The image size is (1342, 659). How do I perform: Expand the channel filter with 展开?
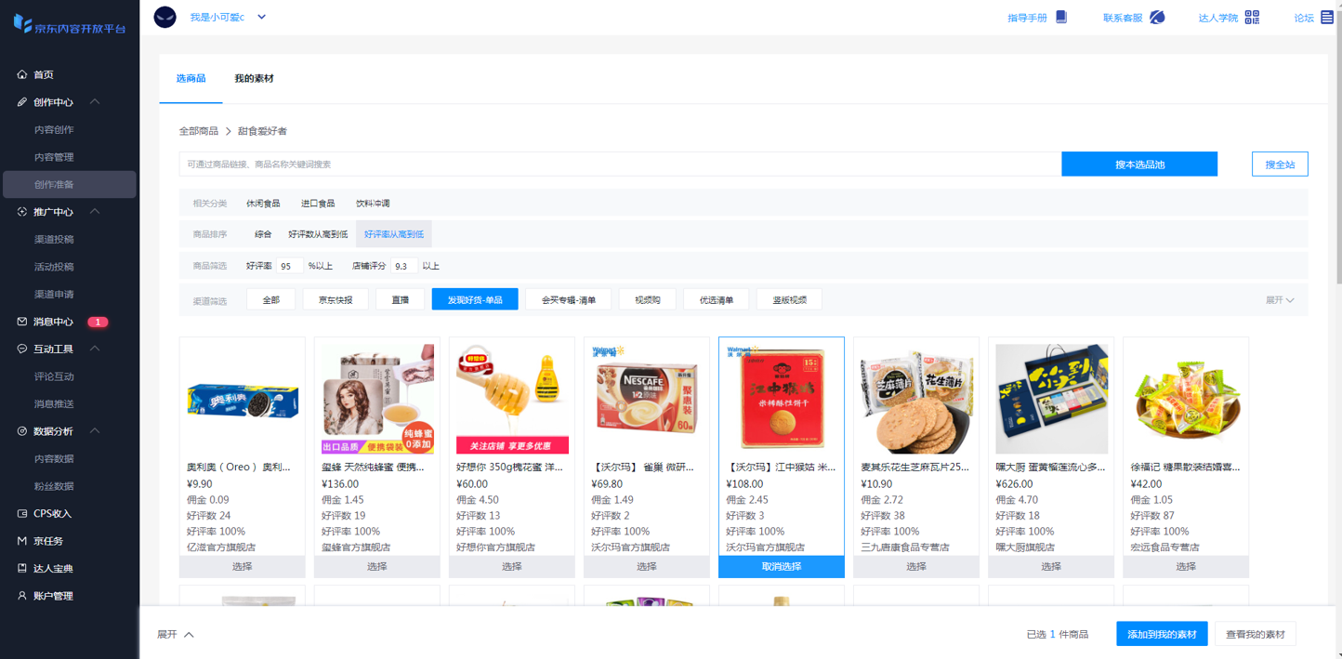coord(1279,300)
